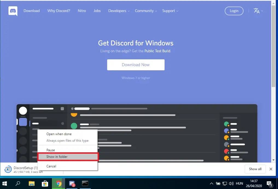This screenshot has width=278, height=189.
Task: Open Windows Start menu
Action: tap(4, 184)
